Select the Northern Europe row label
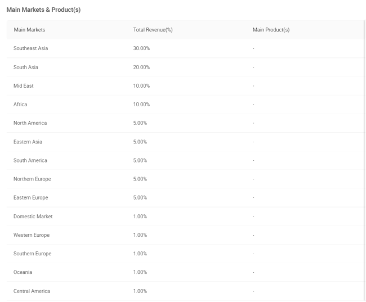The height and width of the screenshot is (302, 366). [32, 179]
